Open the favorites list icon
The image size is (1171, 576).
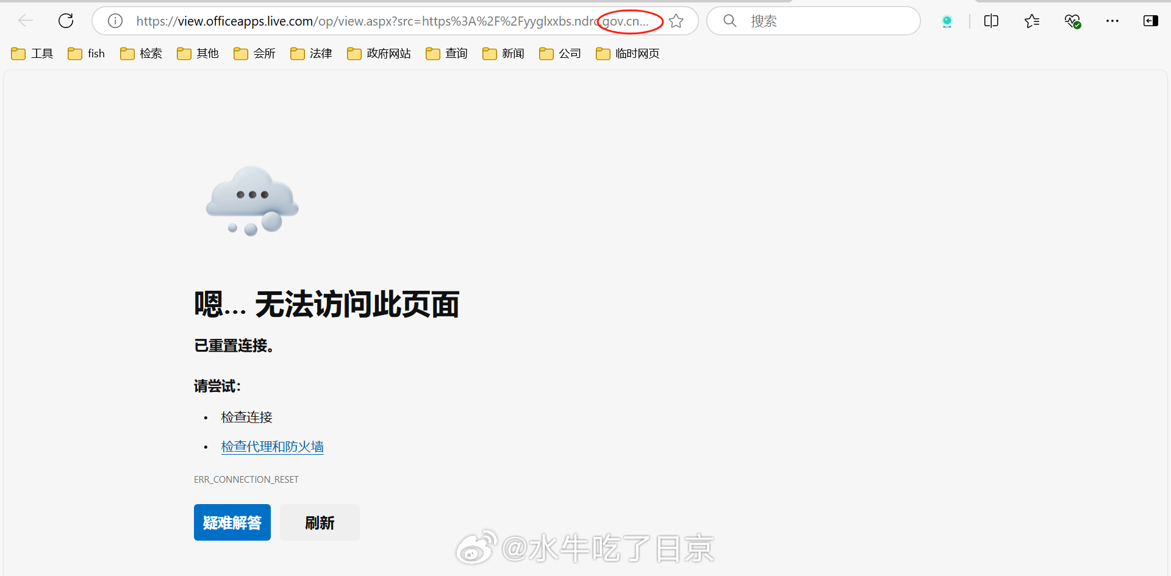click(x=1031, y=21)
